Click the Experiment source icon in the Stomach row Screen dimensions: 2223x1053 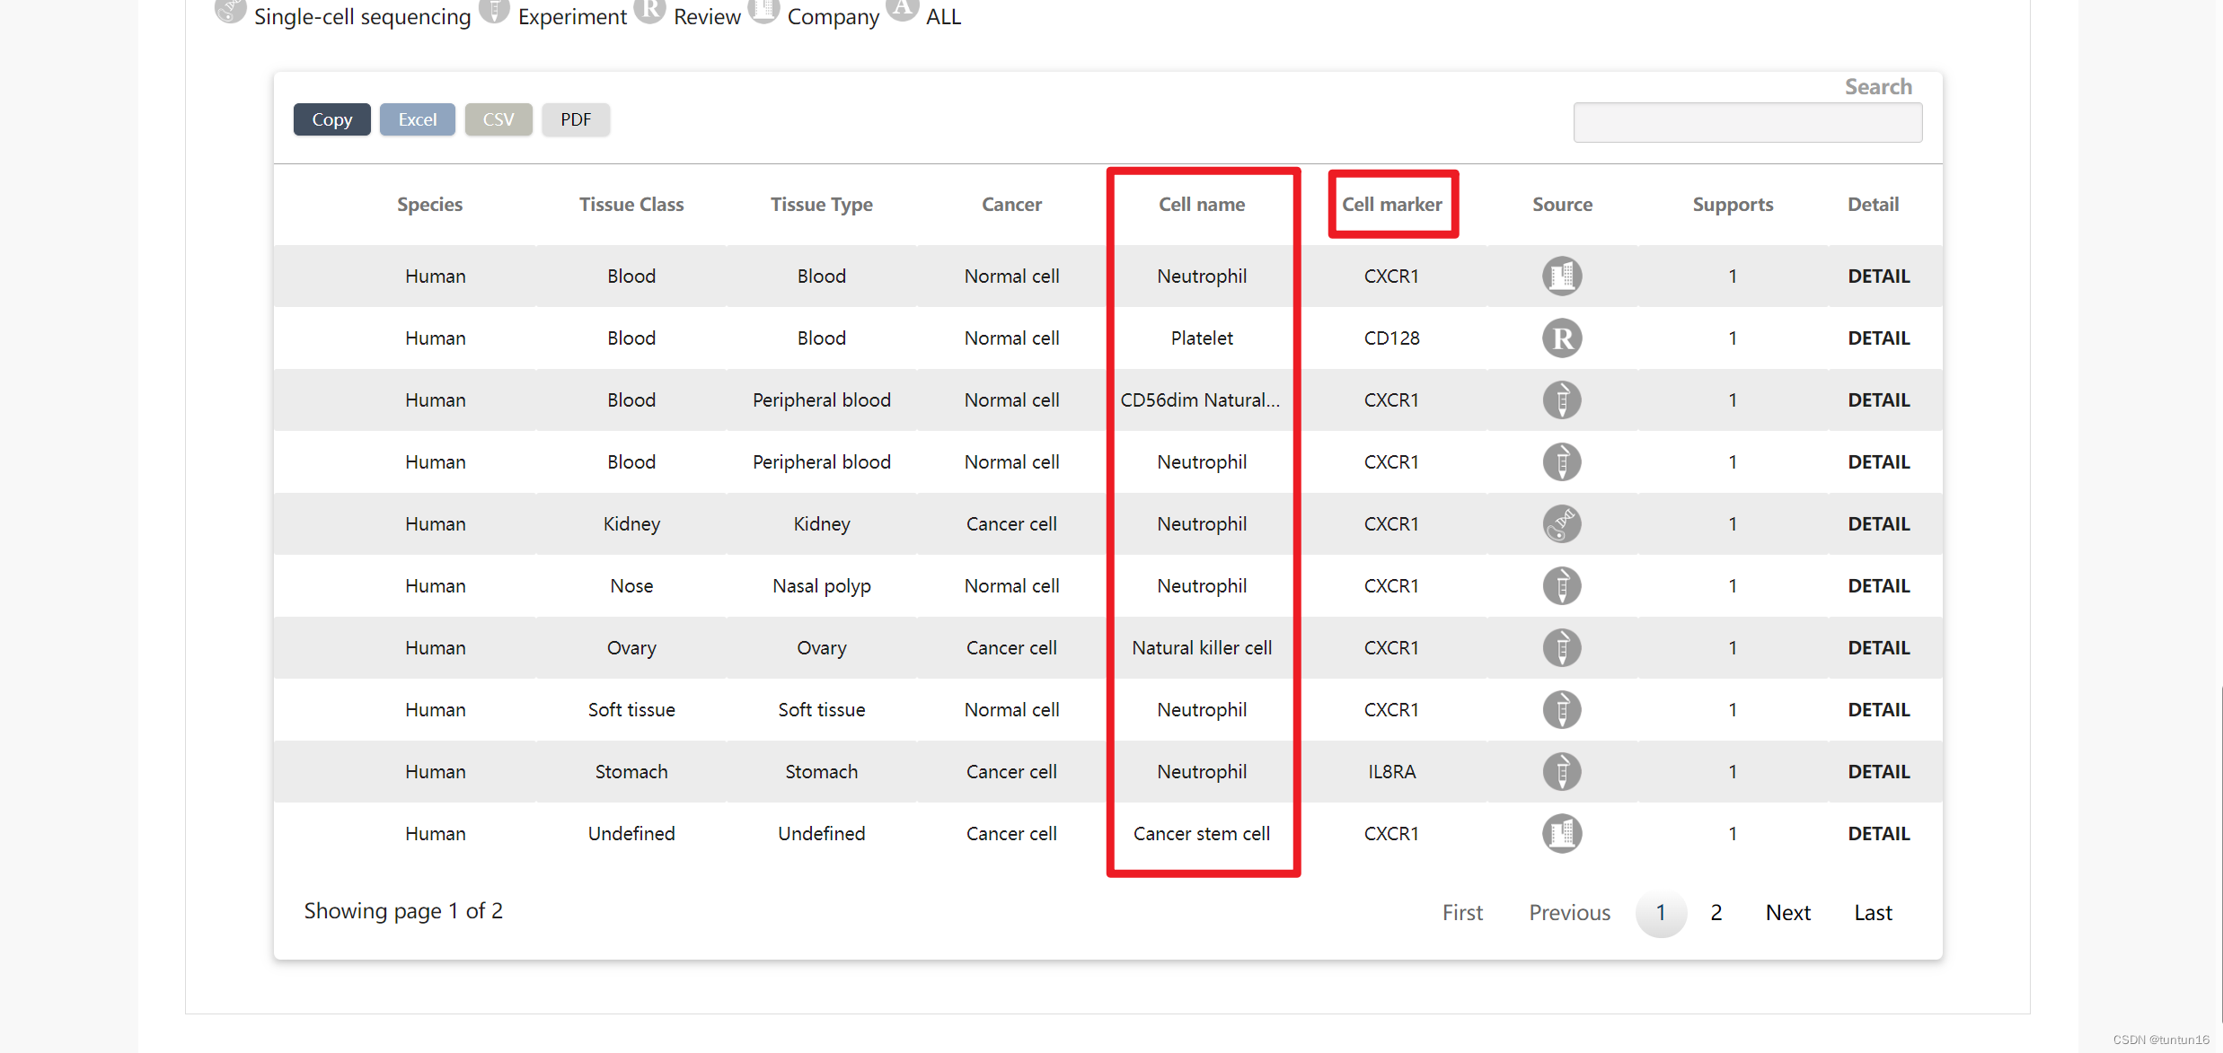pos(1561,771)
